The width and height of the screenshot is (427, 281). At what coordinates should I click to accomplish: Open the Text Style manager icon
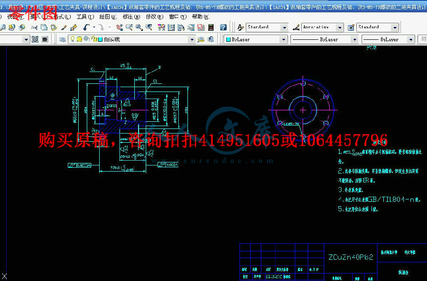[241, 27]
